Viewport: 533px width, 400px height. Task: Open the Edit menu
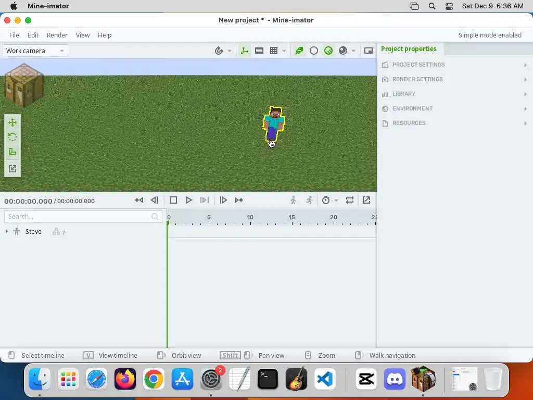point(33,35)
